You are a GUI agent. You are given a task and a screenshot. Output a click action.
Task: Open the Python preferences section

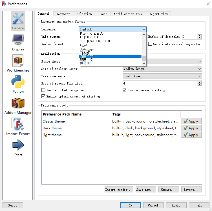(18, 84)
